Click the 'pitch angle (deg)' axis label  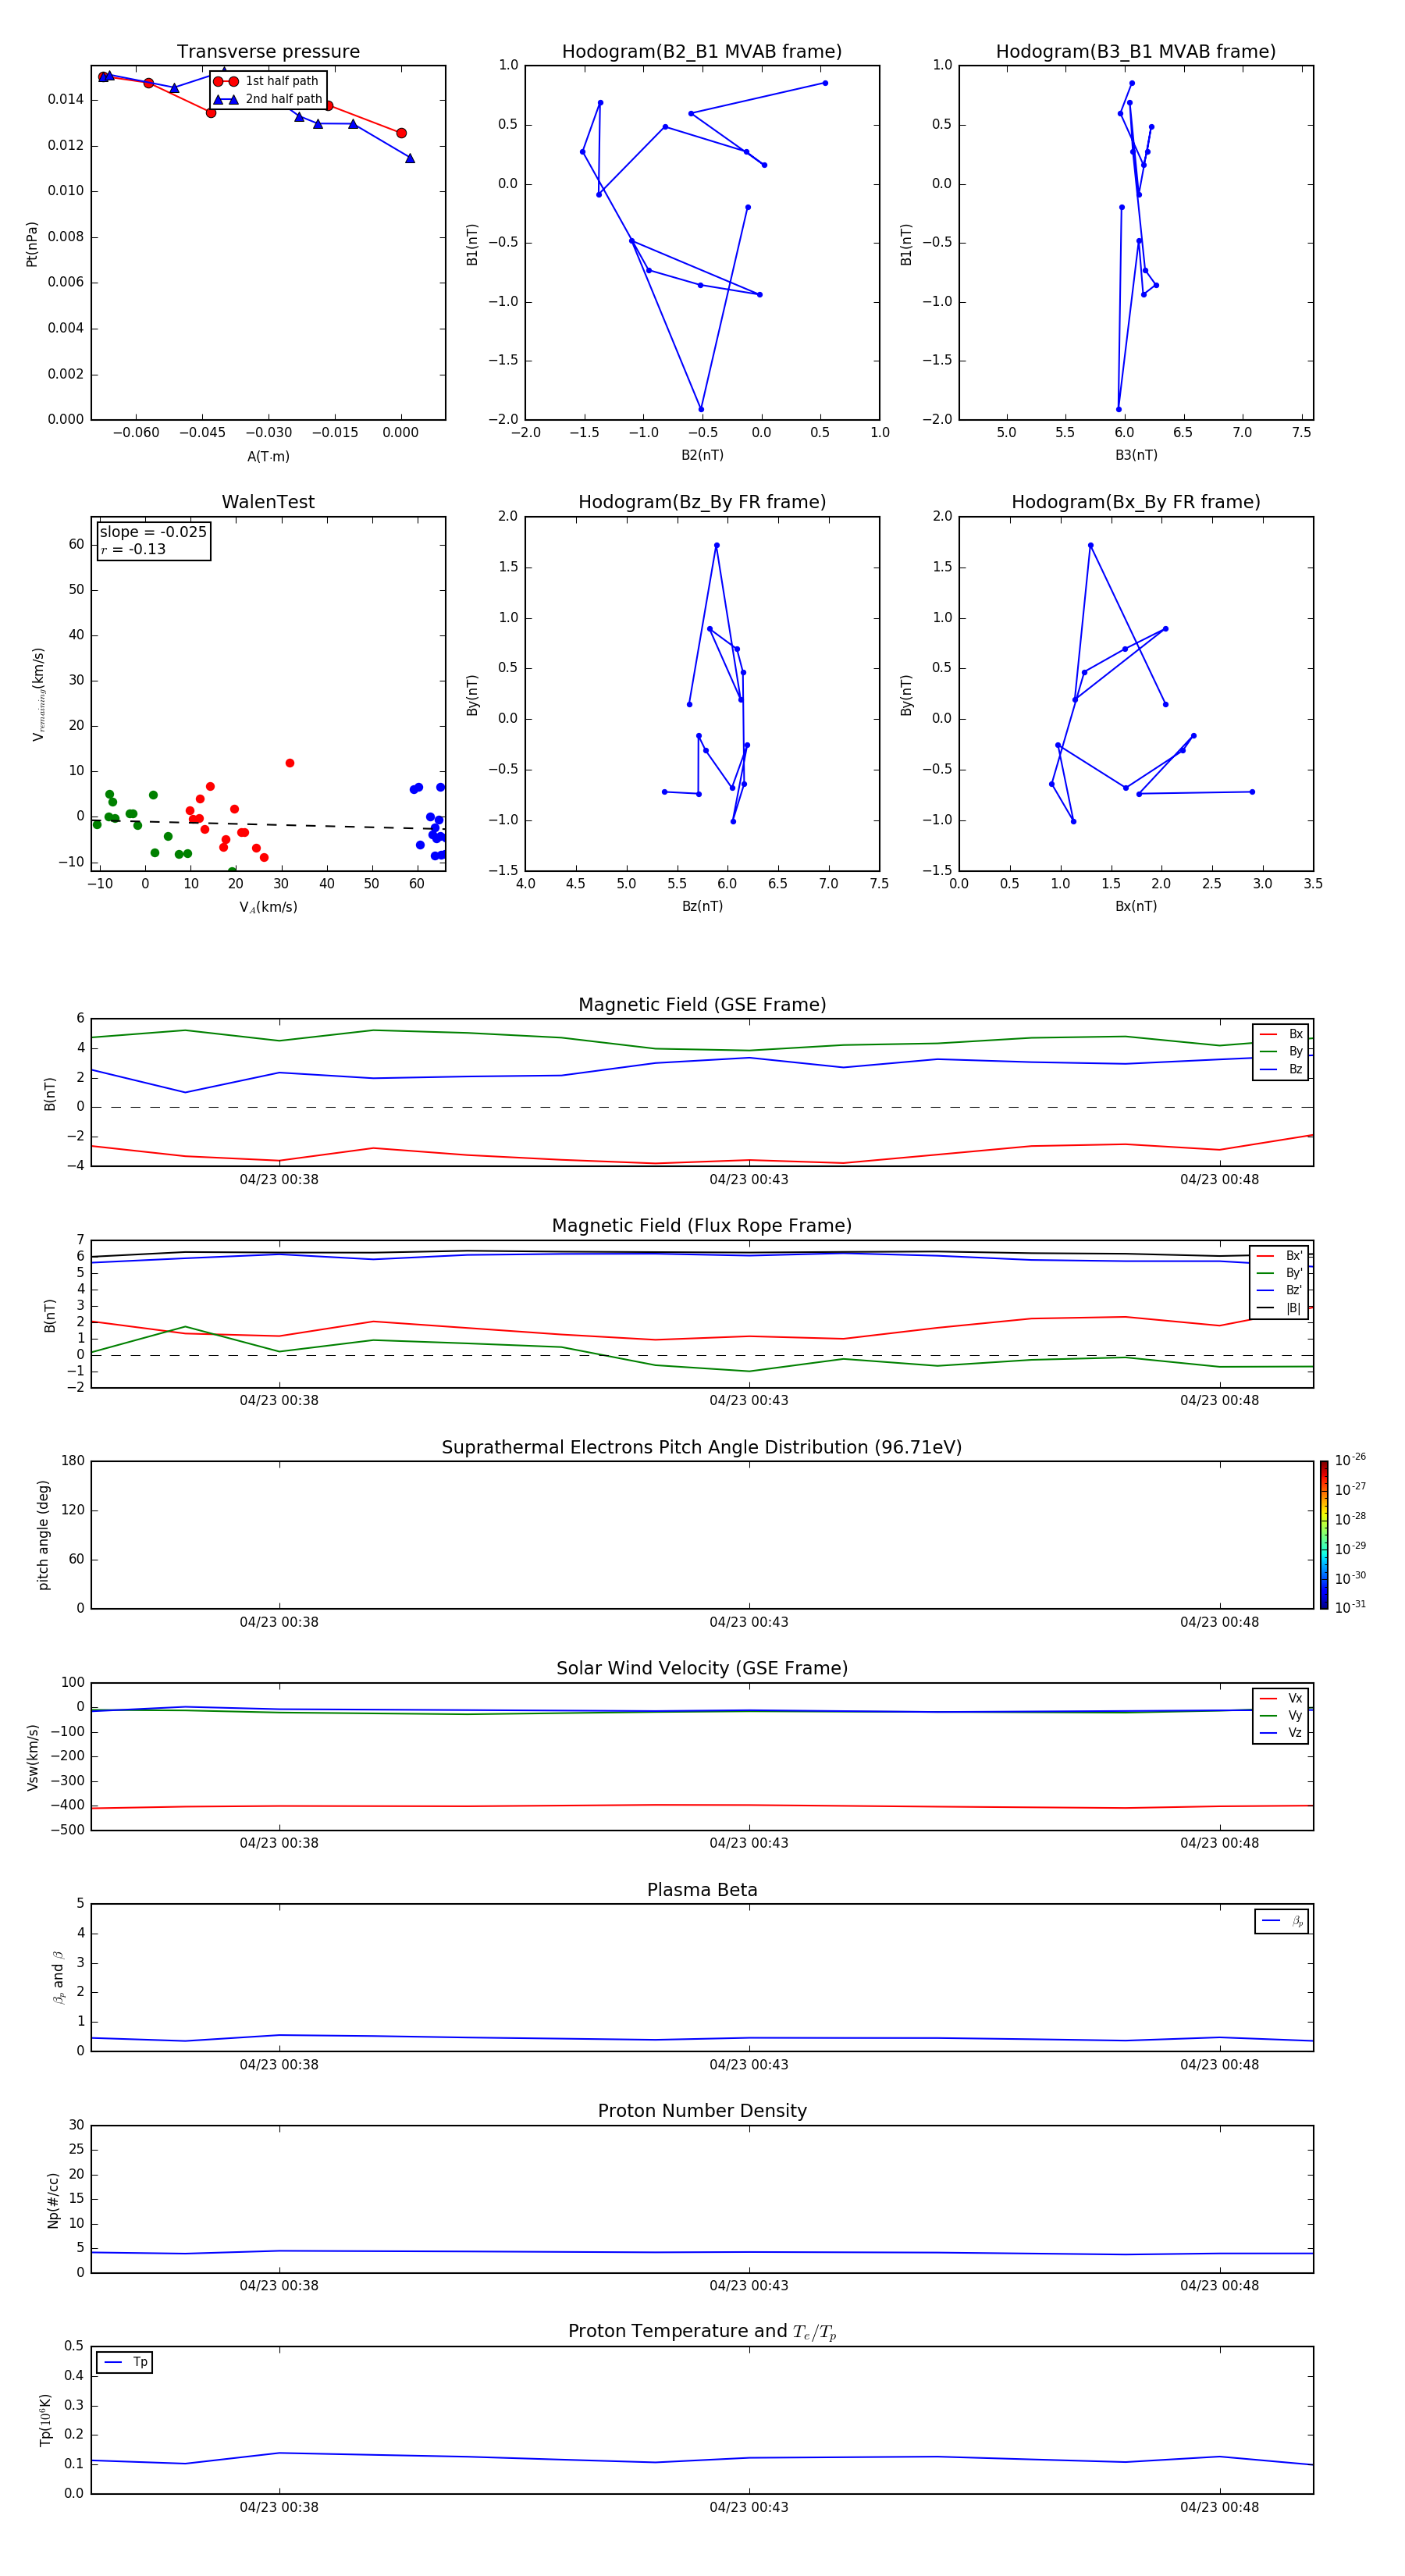43,1535
